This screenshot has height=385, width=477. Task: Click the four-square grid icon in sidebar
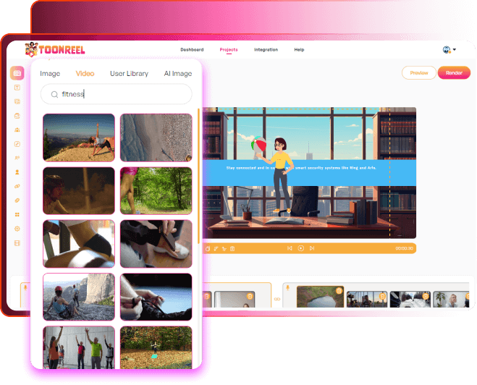pyautogui.click(x=17, y=214)
